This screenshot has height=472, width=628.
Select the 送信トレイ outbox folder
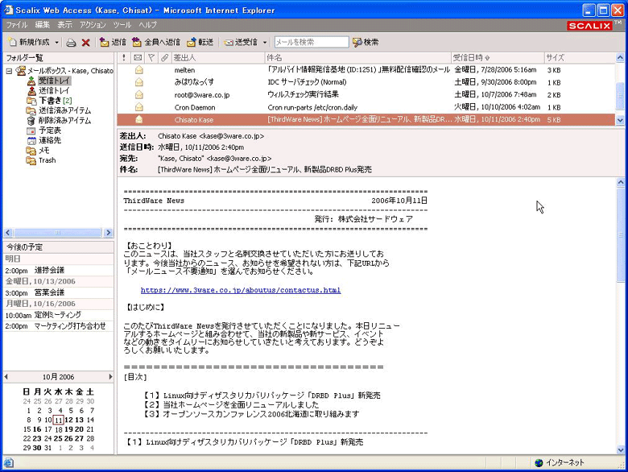pos(54,90)
